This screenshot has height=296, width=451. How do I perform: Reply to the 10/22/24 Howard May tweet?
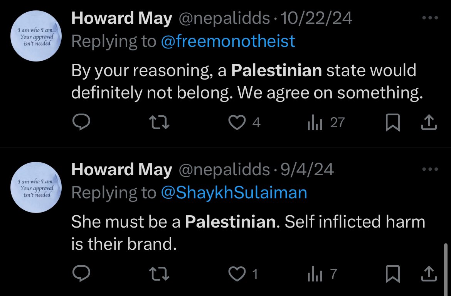tap(81, 122)
